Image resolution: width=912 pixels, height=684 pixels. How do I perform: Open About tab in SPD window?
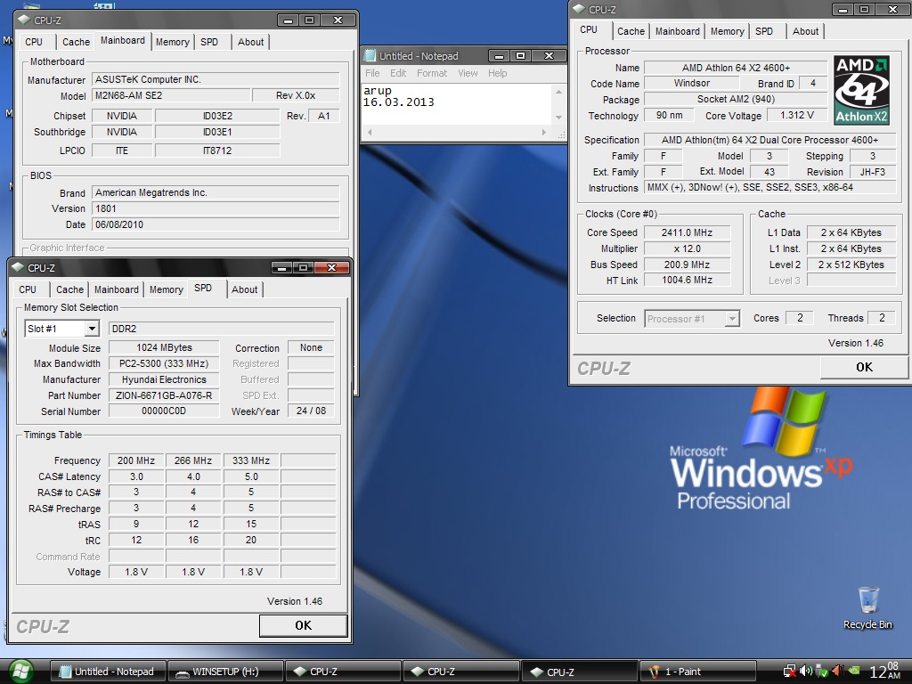tap(244, 289)
